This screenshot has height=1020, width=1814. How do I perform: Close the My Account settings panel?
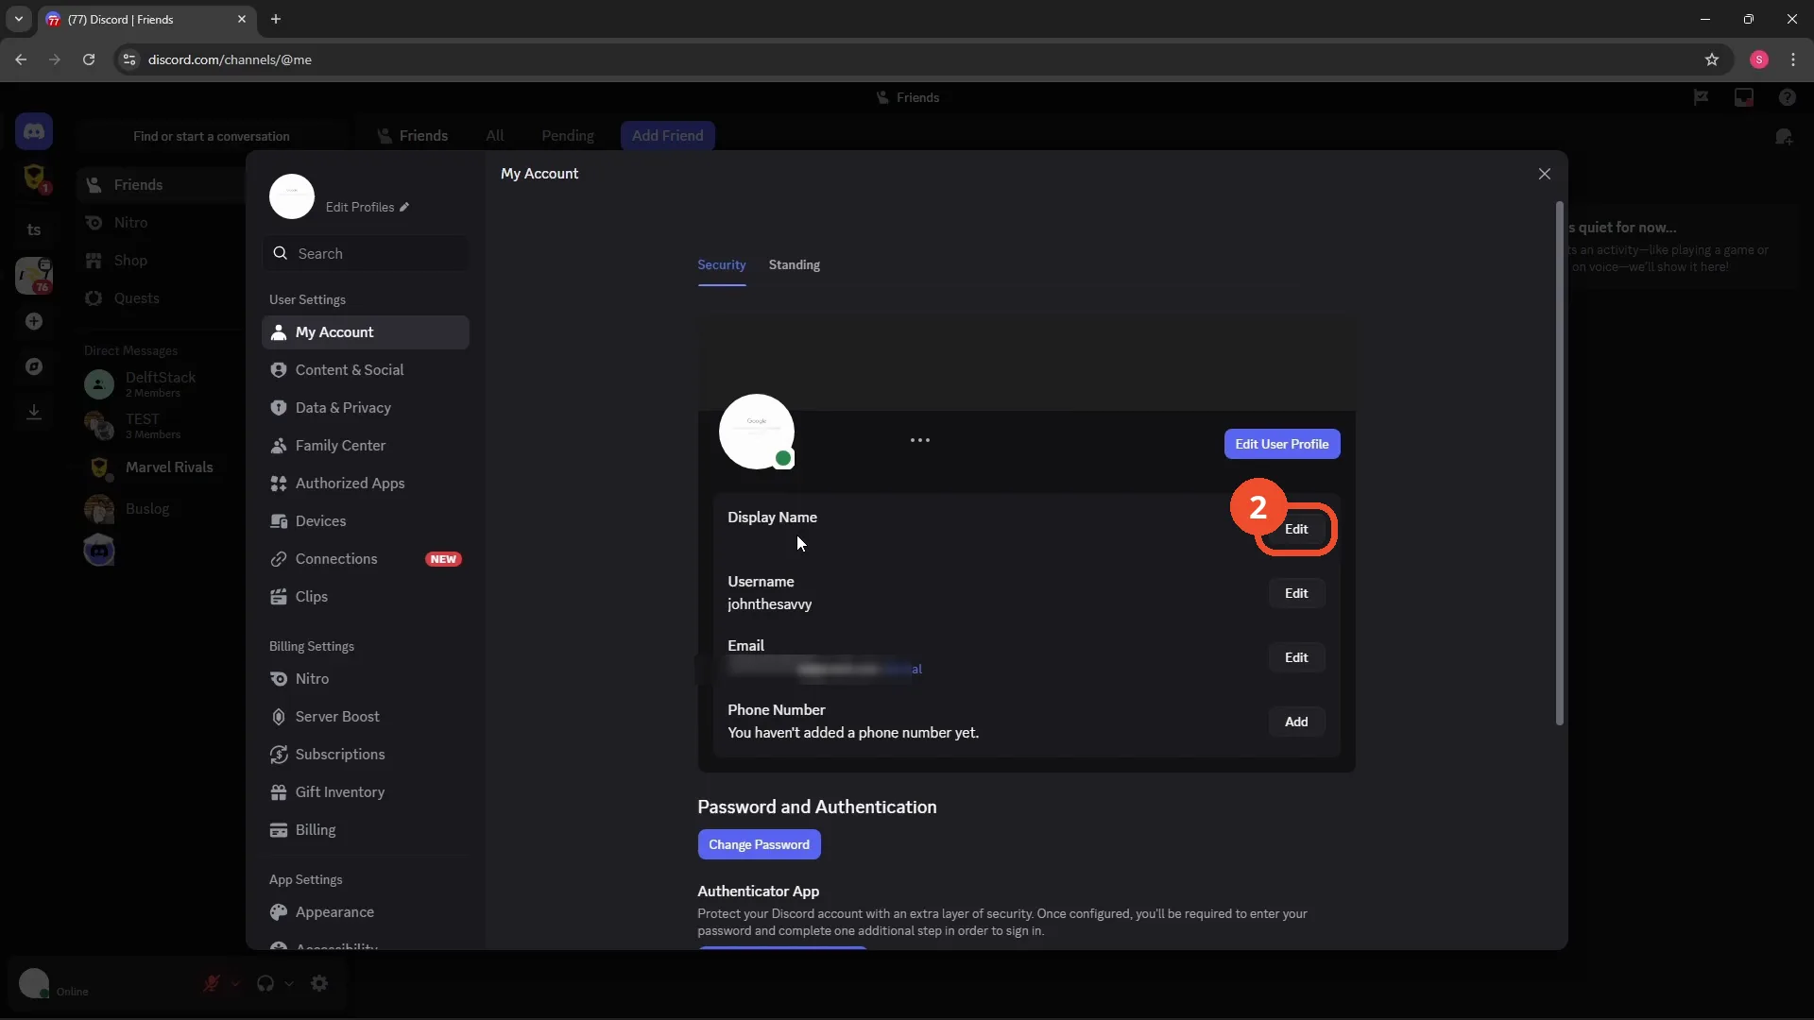pyautogui.click(x=1545, y=174)
